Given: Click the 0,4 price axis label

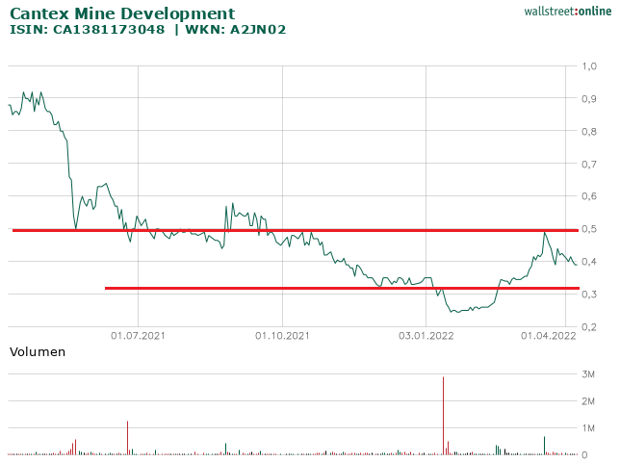Looking at the screenshot, I should pos(589,262).
